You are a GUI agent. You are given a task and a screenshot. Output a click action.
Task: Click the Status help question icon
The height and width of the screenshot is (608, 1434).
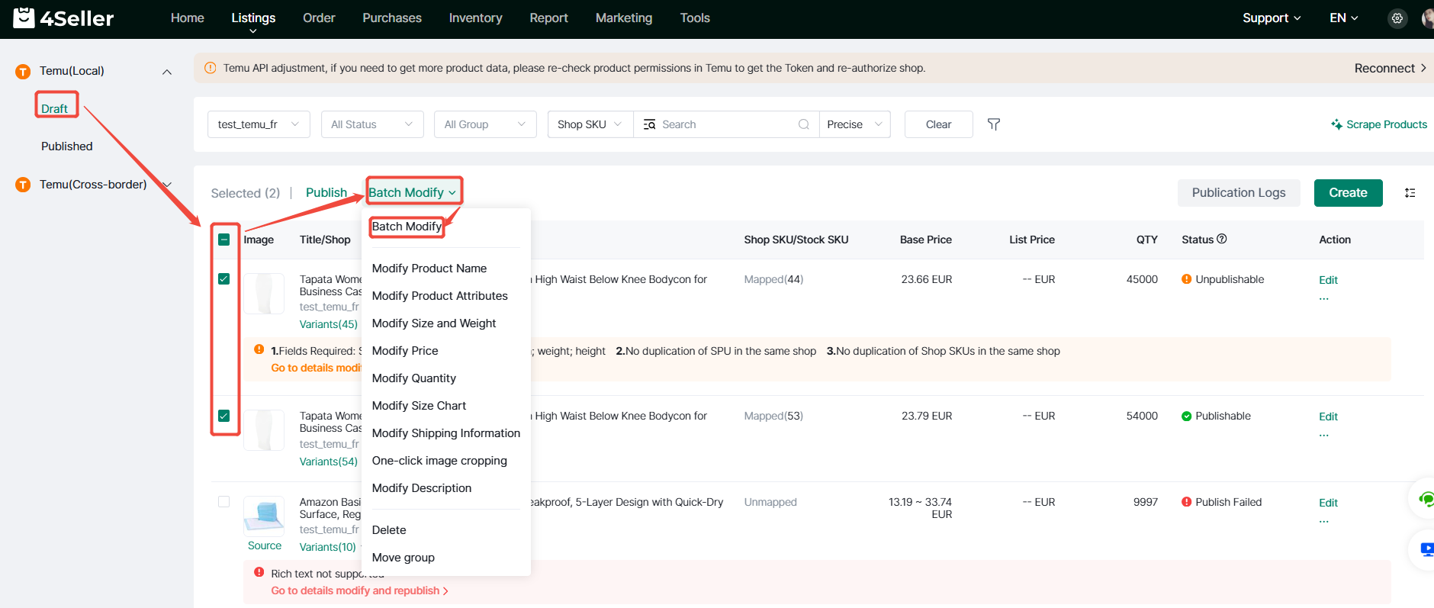click(x=1221, y=239)
